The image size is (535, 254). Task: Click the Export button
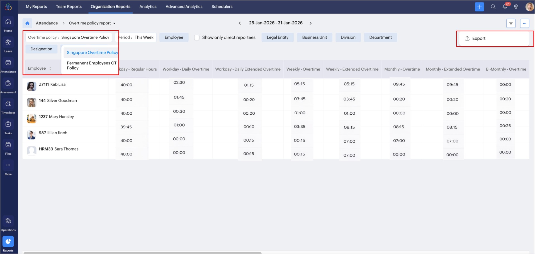pos(478,39)
